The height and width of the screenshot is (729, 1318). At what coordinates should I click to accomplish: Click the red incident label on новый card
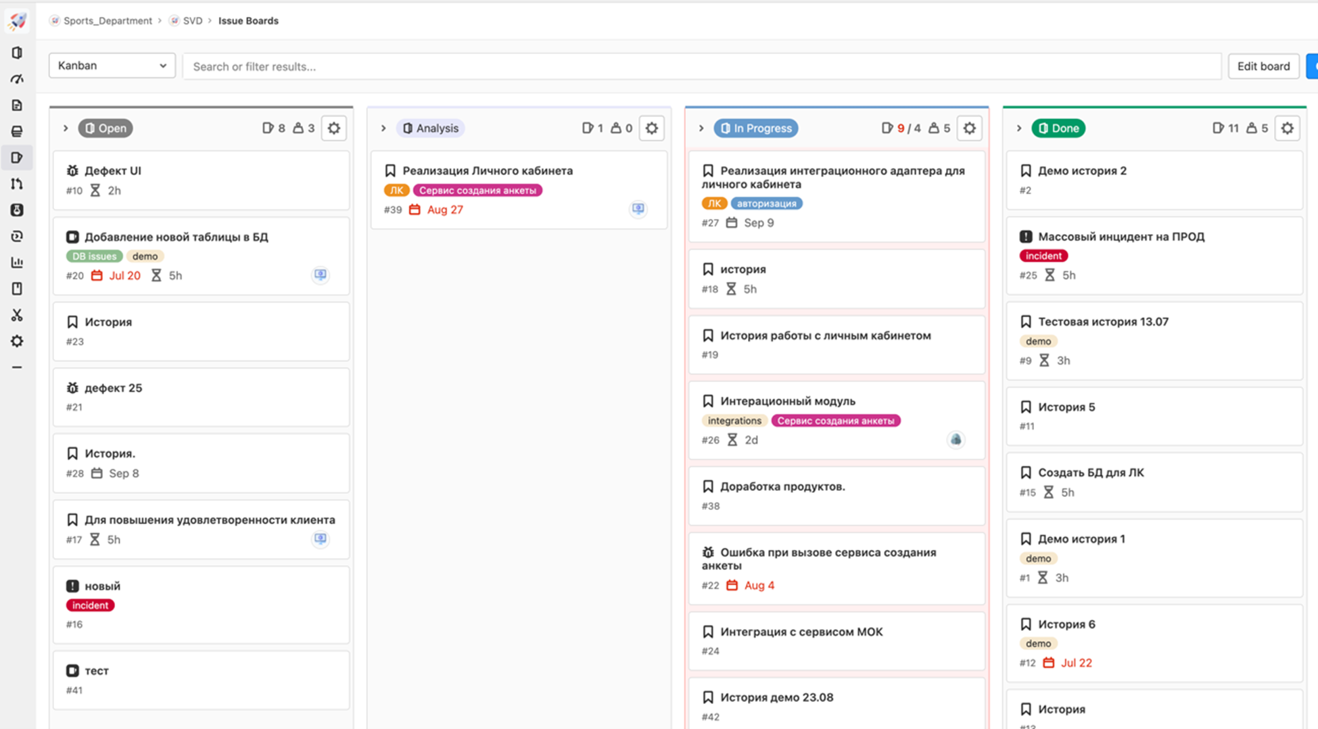coord(90,605)
